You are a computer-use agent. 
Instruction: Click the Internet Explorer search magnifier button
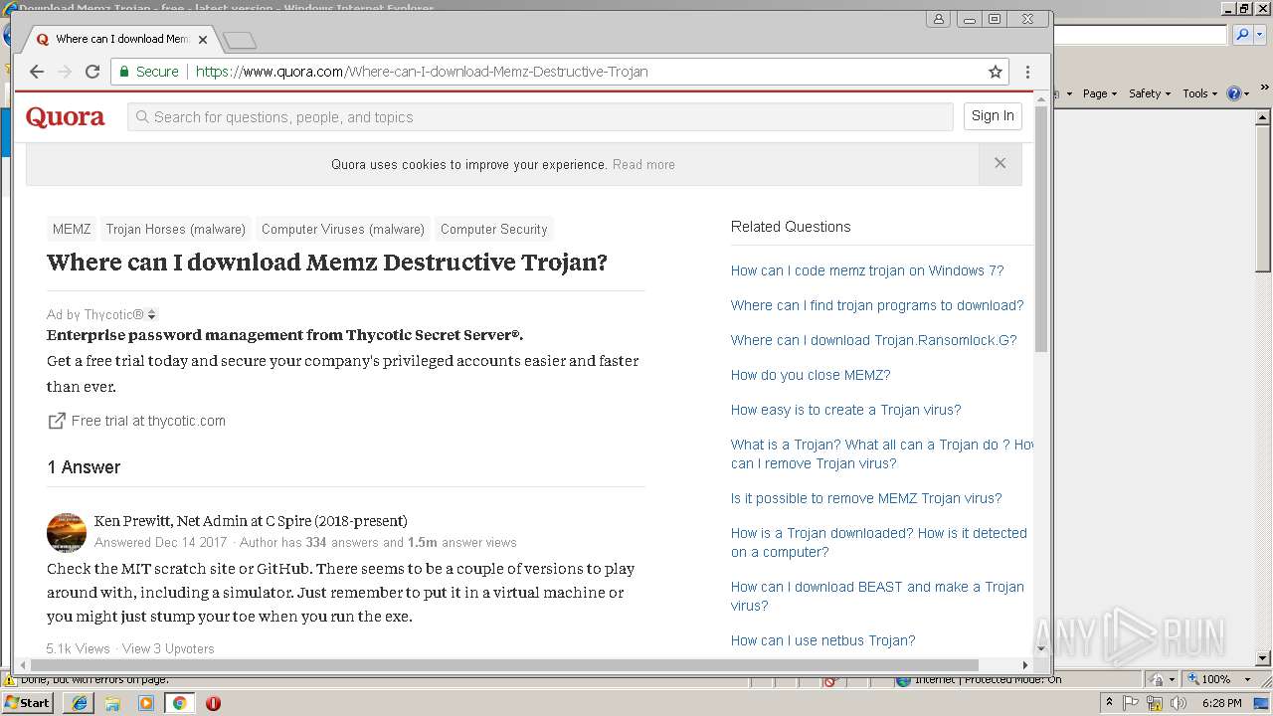click(1242, 35)
